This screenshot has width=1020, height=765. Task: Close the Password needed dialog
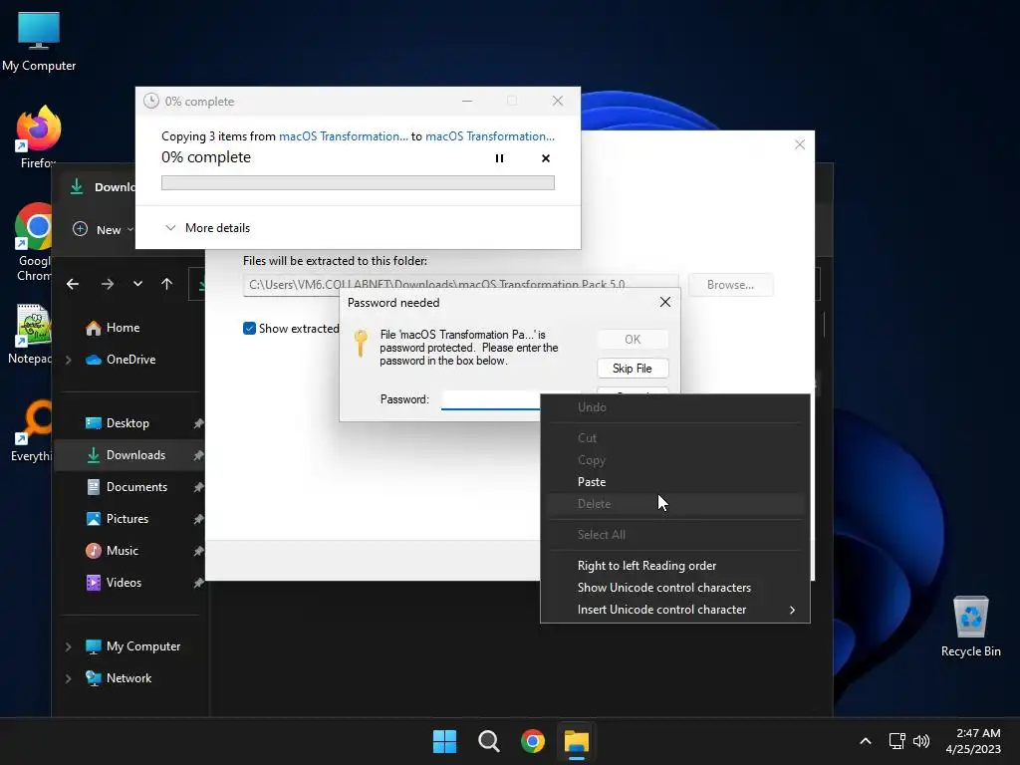[664, 302]
